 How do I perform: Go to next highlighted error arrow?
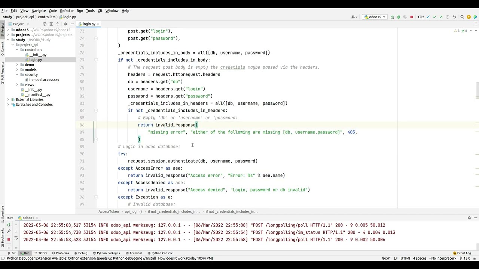476,31
